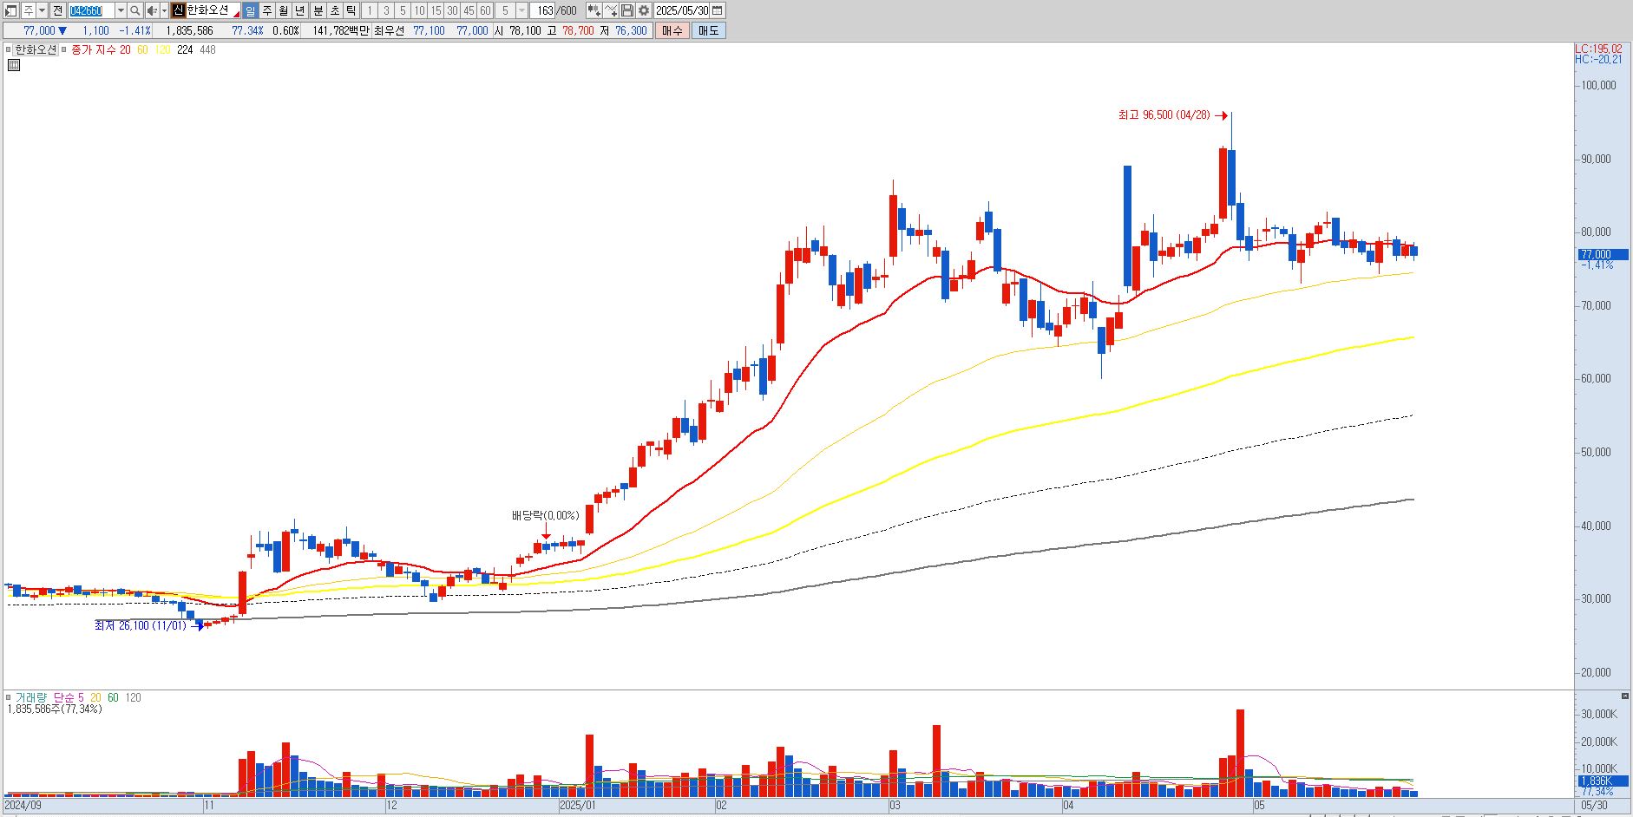Choose the 60 interval button
Viewport: 1633px width, 817px height.
click(x=485, y=10)
